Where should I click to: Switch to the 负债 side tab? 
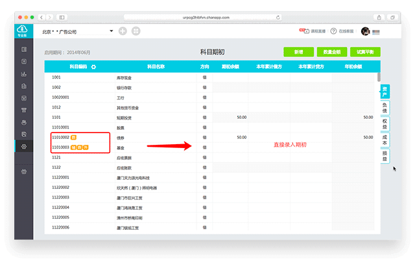[x=385, y=106]
